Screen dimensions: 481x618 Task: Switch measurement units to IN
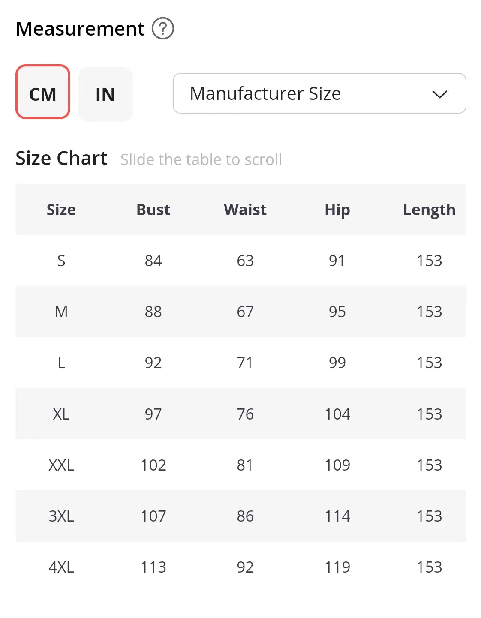click(x=105, y=94)
